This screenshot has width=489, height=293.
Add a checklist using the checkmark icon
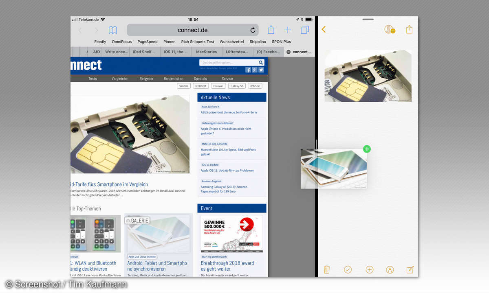click(348, 269)
